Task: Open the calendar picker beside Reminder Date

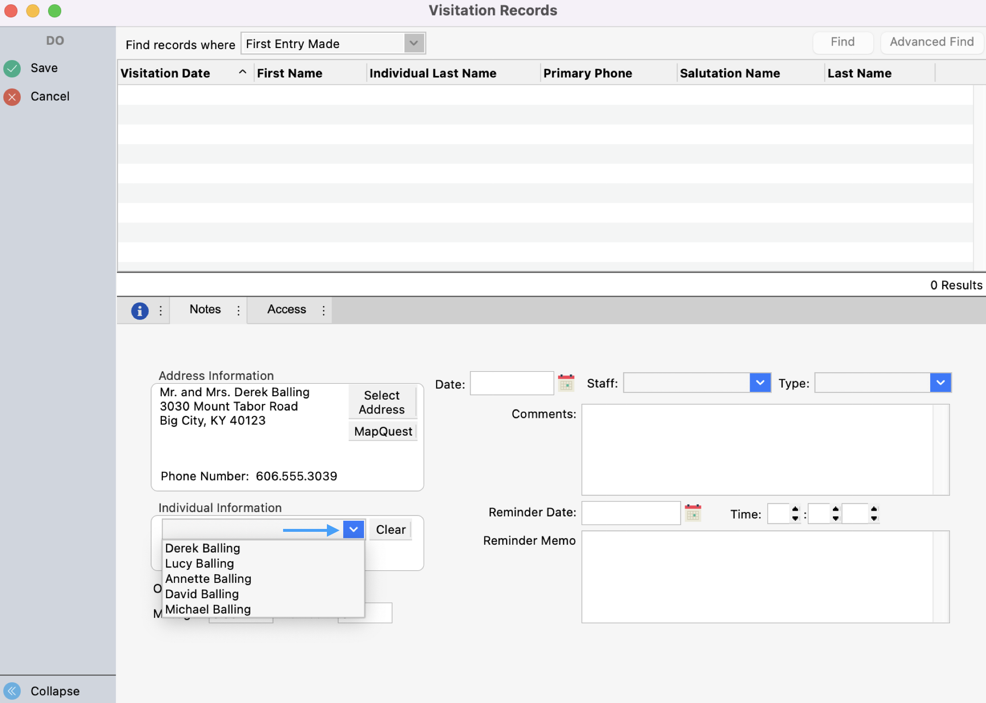Action: tap(693, 513)
